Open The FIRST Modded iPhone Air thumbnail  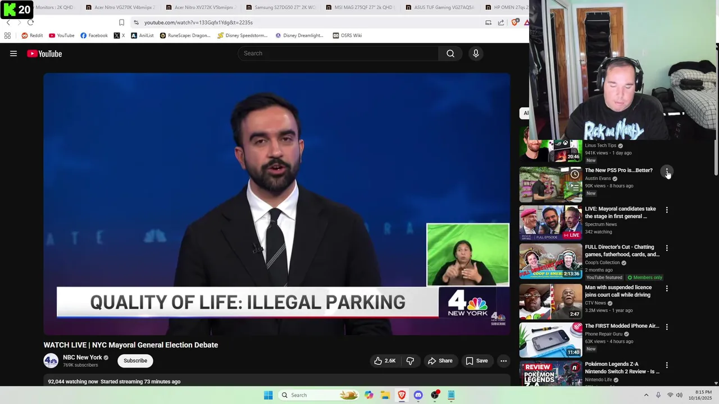click(x=550, y=340)
